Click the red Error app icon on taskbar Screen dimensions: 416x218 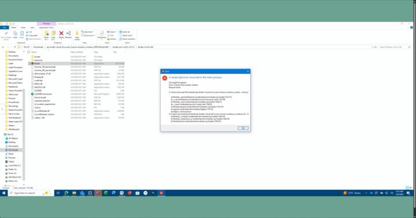[161, 193]
